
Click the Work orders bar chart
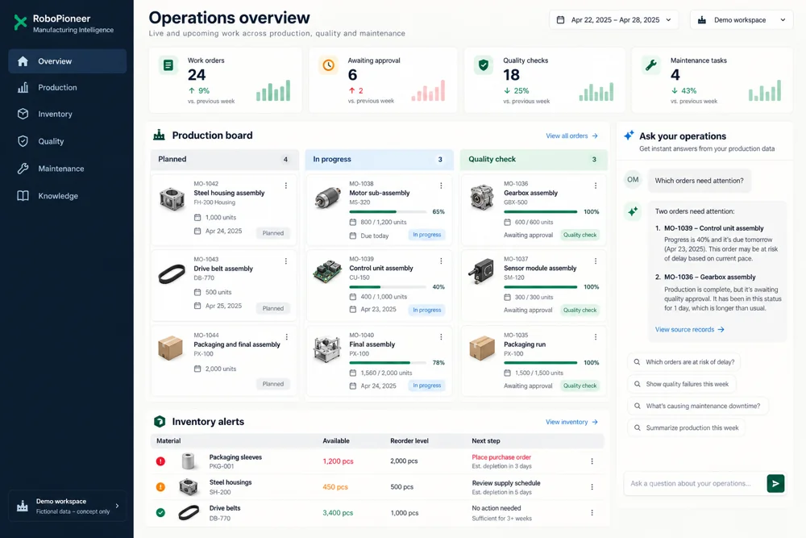pos(273,90)
